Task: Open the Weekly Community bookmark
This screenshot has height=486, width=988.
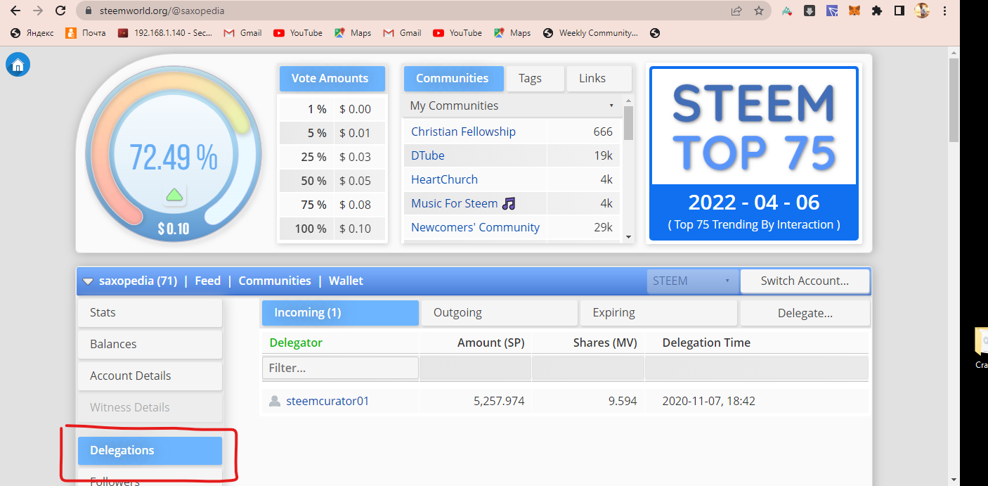Action: (591, 33)
